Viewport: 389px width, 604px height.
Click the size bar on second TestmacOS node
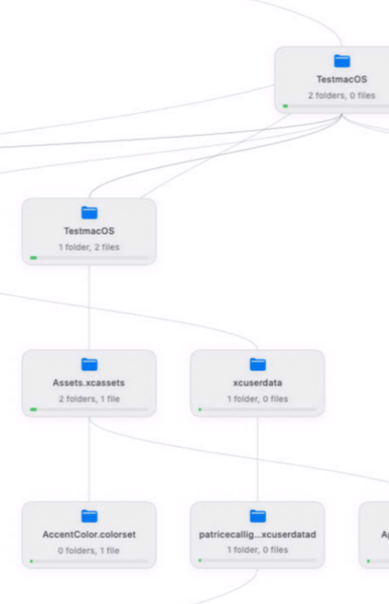89,258
